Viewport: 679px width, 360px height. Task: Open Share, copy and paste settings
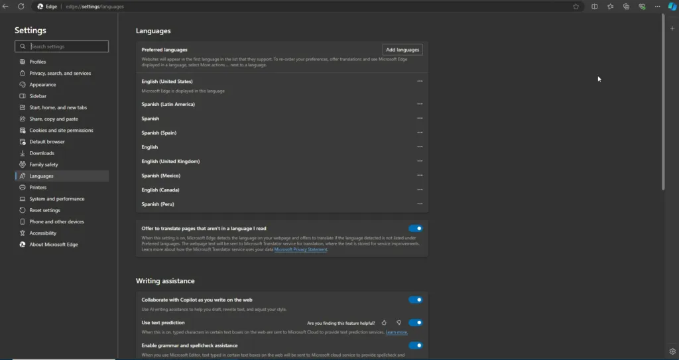(62, 119)
